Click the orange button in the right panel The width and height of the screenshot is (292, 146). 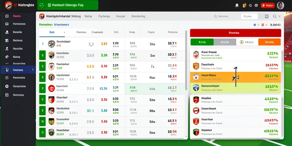pyautogui.click(x=269, y=42)
